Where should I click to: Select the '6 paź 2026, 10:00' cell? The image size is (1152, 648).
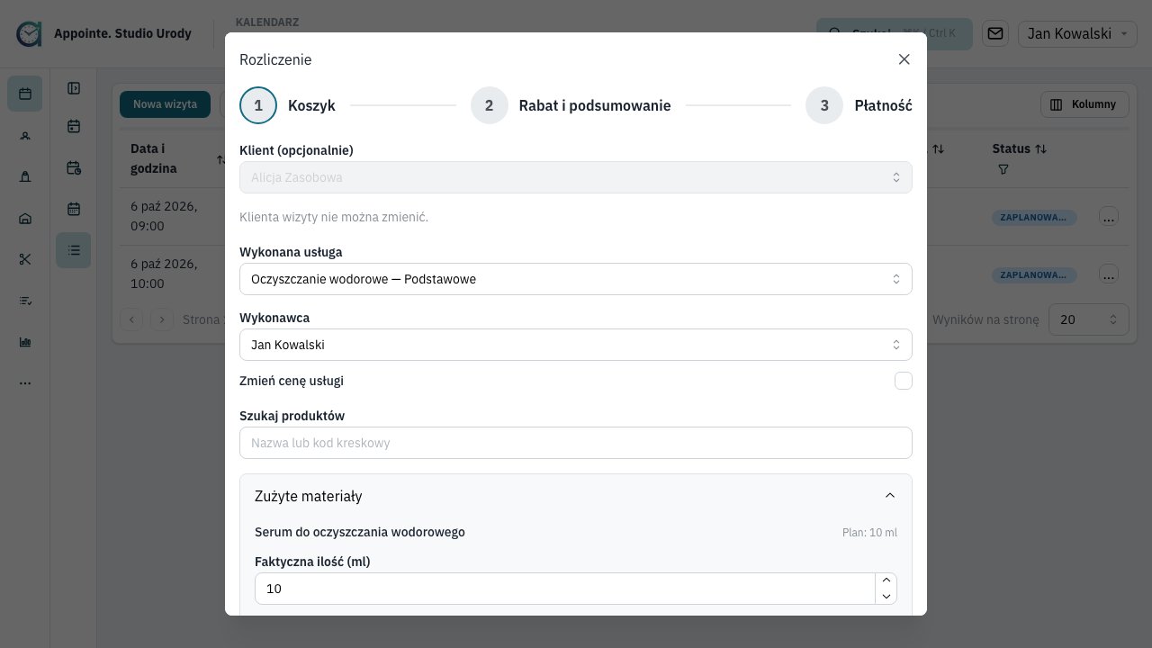pos(164,274)
